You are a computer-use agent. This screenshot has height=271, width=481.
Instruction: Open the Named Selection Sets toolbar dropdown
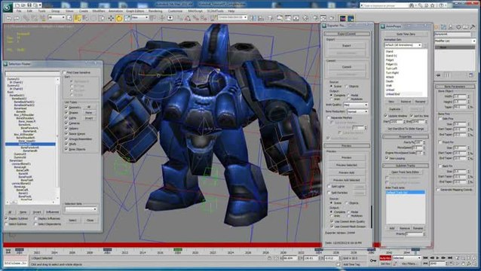[232, 18]
